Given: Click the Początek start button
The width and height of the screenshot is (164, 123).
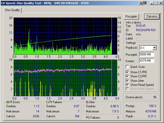Looking at the screenshot, I should click(x=131, y=17).
